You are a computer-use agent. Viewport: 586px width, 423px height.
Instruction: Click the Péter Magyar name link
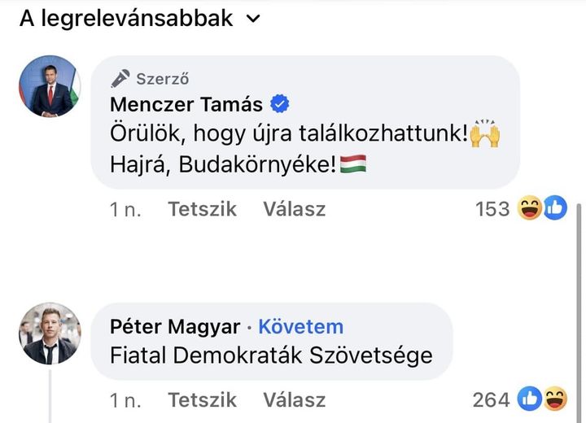tap(175, 327)
